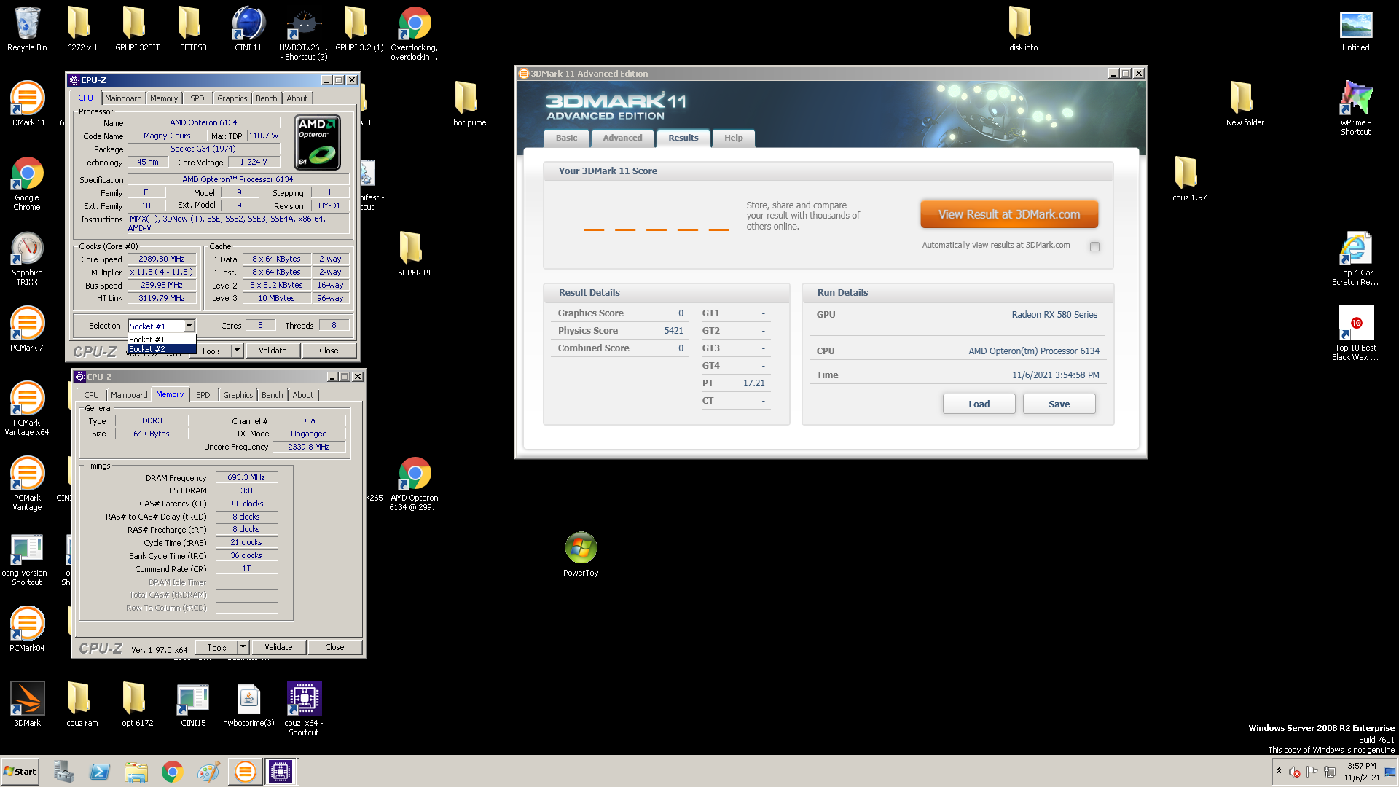Click the Load button in Run Details
The image size is (1399, 787).
point(979,404)
